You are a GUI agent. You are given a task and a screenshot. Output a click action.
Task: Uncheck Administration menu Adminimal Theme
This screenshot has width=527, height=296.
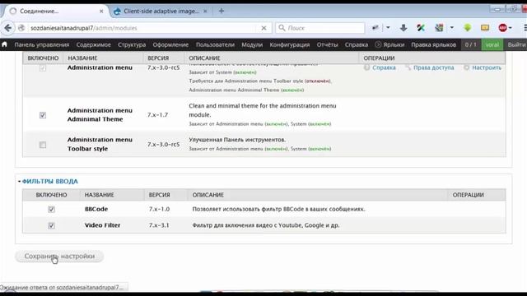pos(43,115)
